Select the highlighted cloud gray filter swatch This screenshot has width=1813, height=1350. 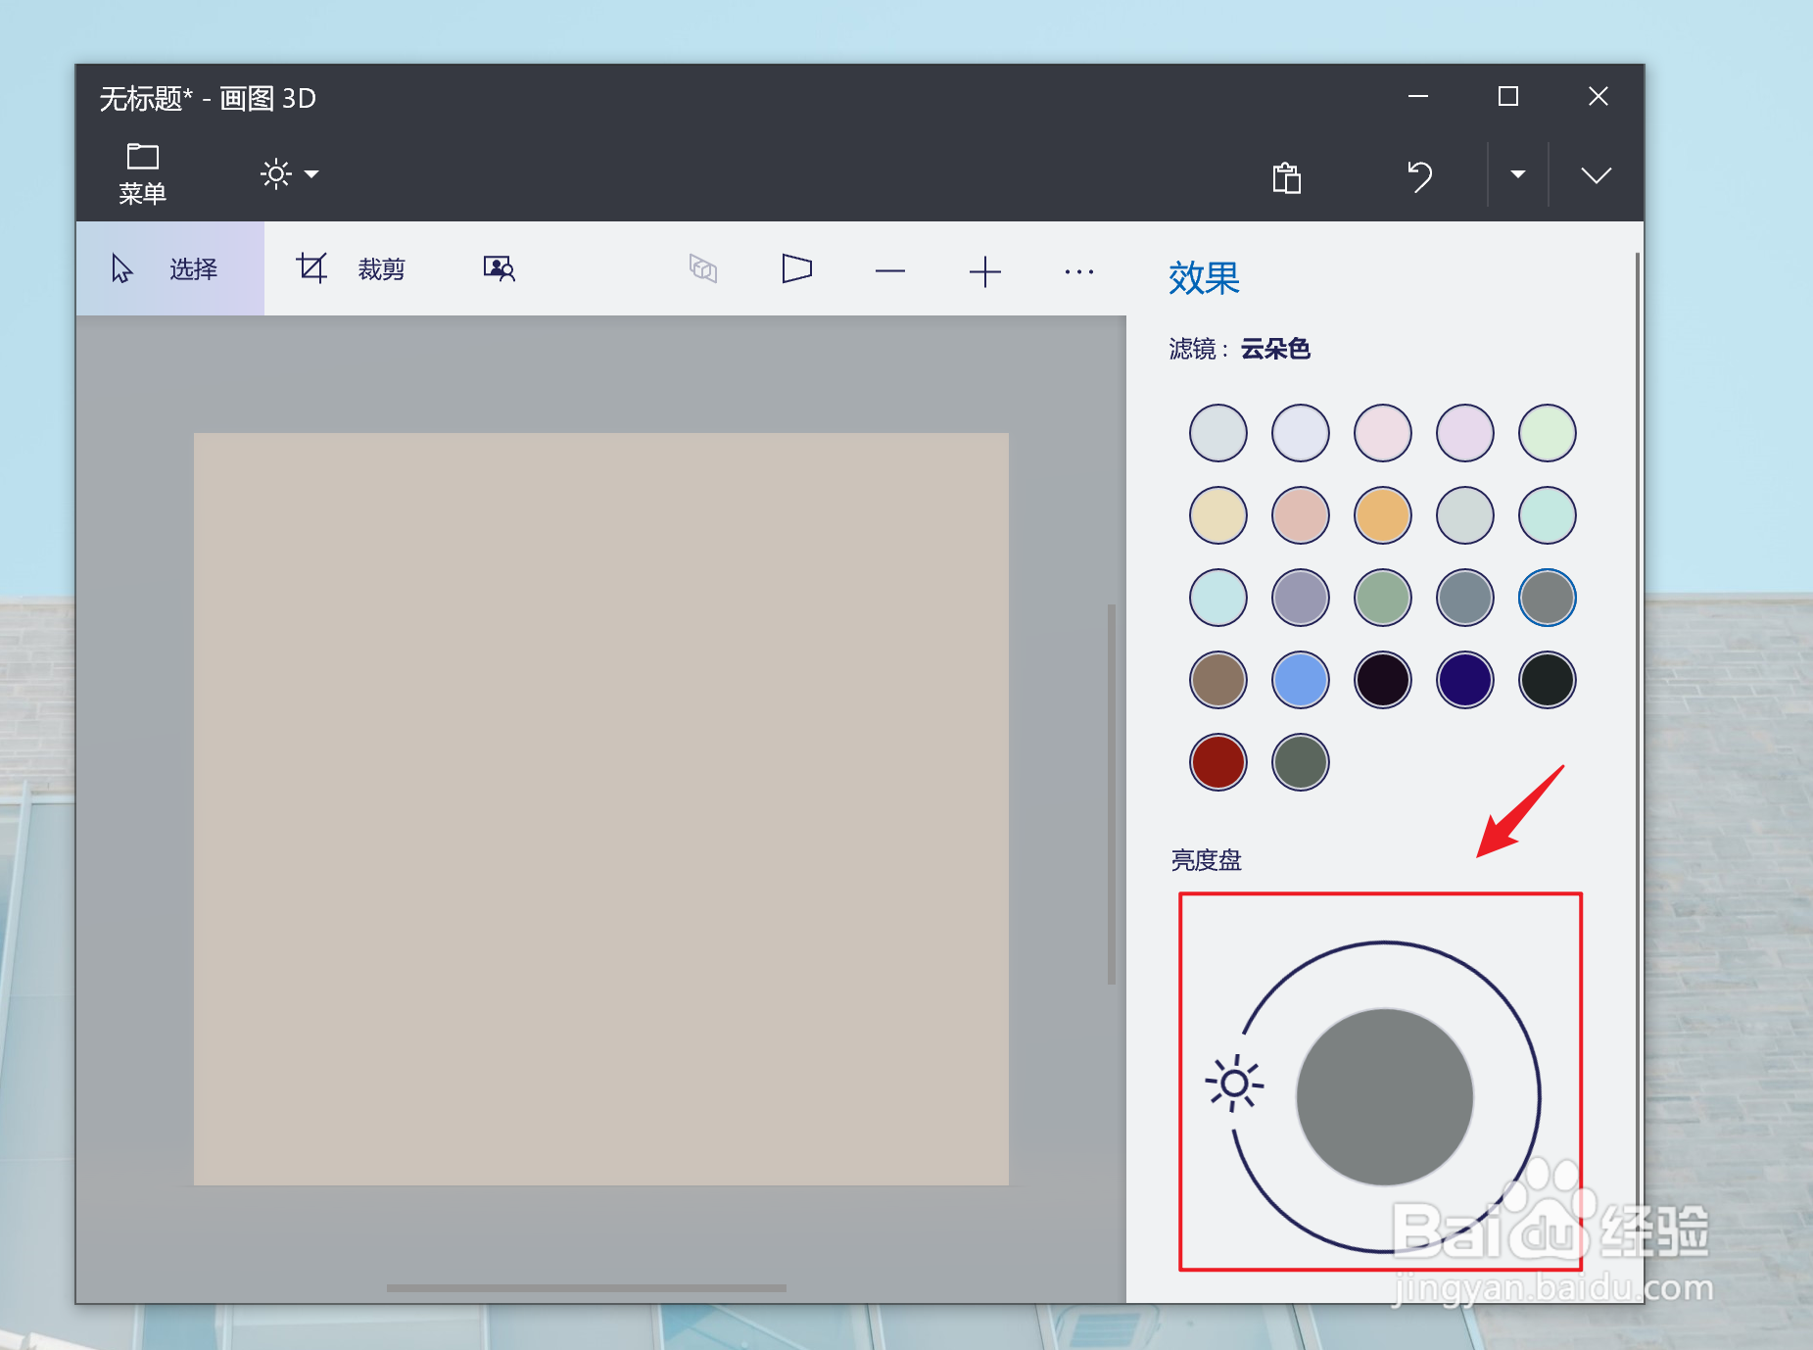point(1548,598)
